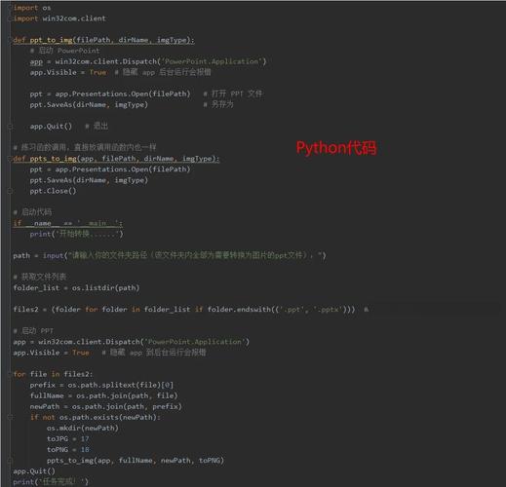This screenshot has height=487, width=506.
Task: Click the '# 启动 PowerPoint' comment
Action: tap(64, 51)
